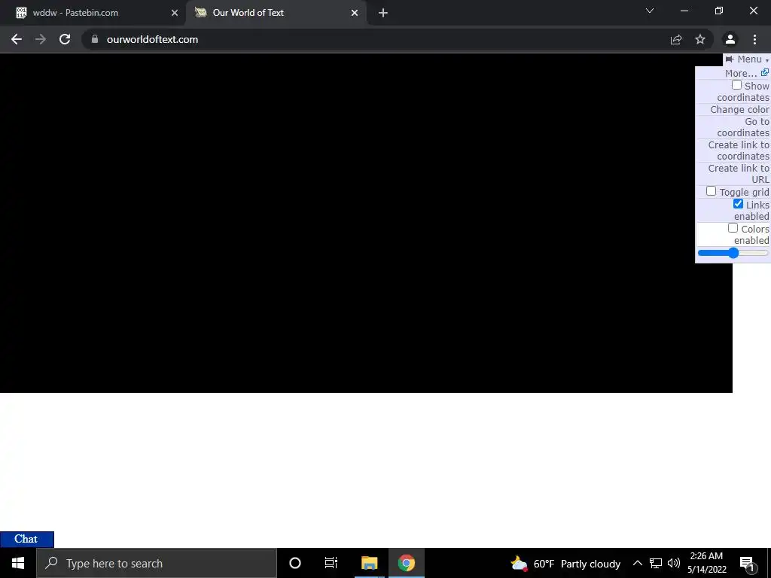Show hidden system tray icons
This screenshot has height=578, width=771.
(637, 563)
